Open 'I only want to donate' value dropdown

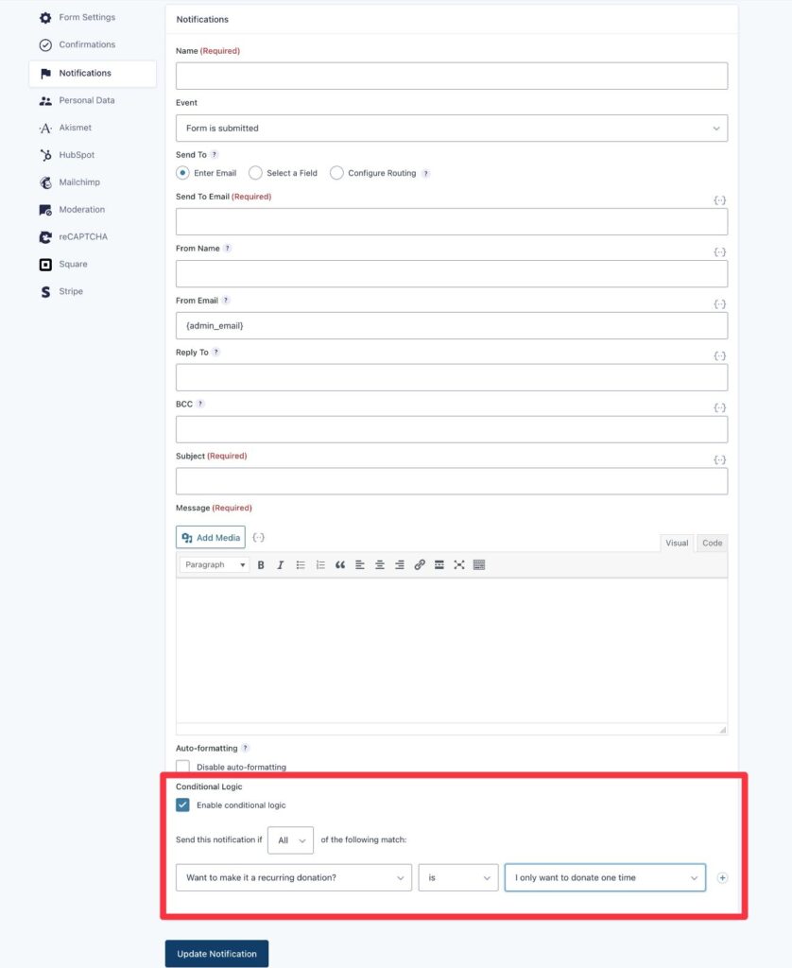tap(605, 877)
